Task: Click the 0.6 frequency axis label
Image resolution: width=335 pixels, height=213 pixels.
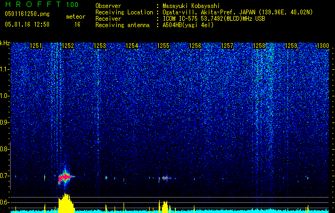Action: coord(5,202)
